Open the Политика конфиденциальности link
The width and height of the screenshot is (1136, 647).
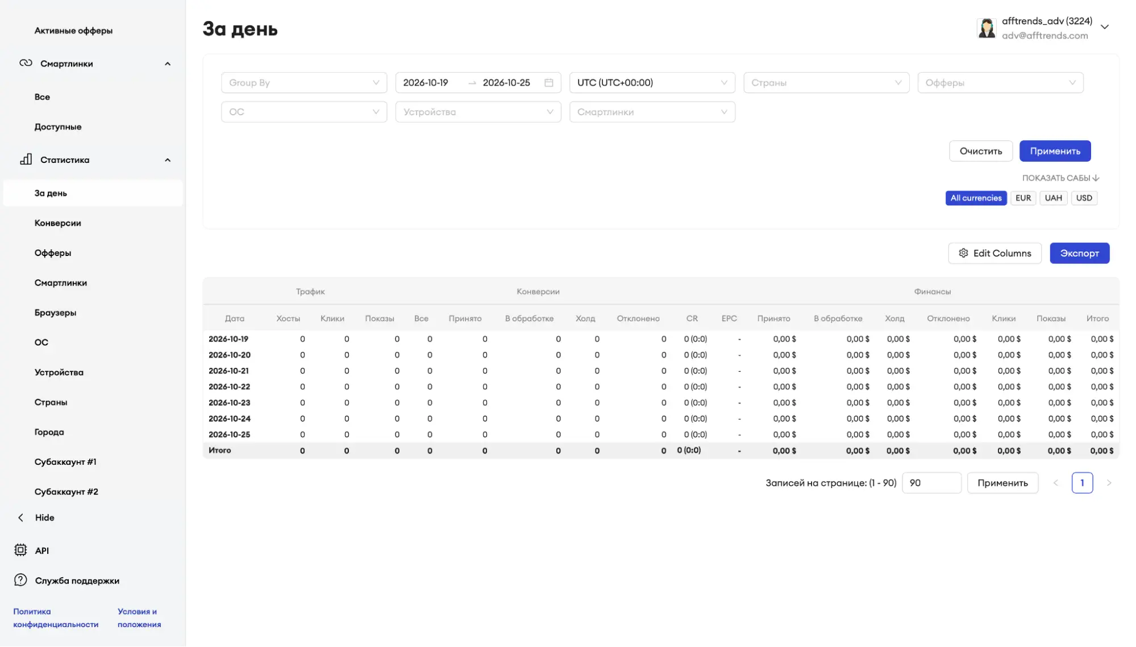click(x=56, y=618)
